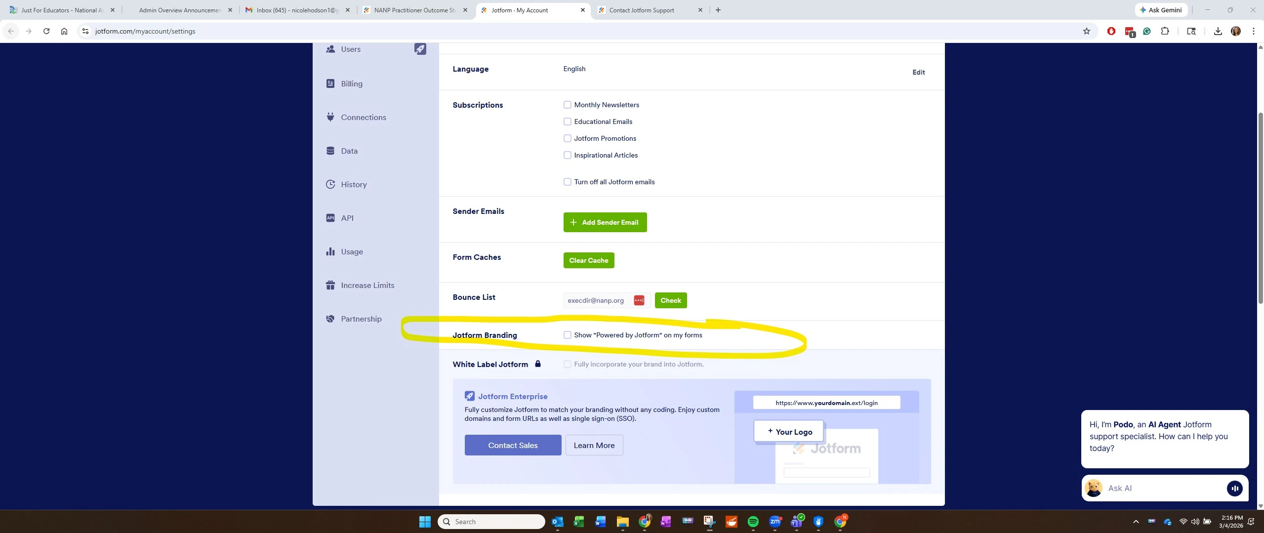
Task: Enable the Monthly Newsletters subscription
Action: tap(567, 104)
